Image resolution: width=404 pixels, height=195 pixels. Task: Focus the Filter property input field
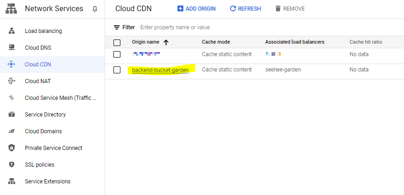(175, 27)
